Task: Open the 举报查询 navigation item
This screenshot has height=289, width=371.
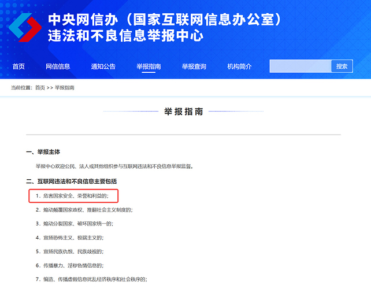Action: click(194, 66)
